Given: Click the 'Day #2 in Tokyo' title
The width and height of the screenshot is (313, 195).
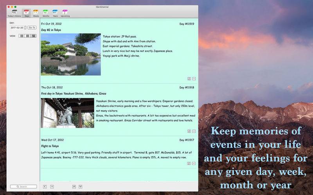Looking at the screenshot, I should 51,30.
